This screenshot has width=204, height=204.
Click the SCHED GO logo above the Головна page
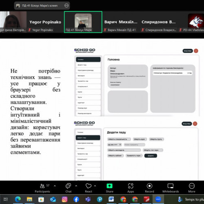tap(84, 51)
